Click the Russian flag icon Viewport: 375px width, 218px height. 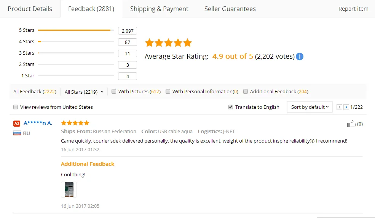[17, 133]
